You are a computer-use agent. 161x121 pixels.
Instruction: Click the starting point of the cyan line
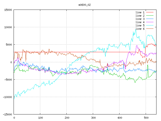[x=14, y=99]
